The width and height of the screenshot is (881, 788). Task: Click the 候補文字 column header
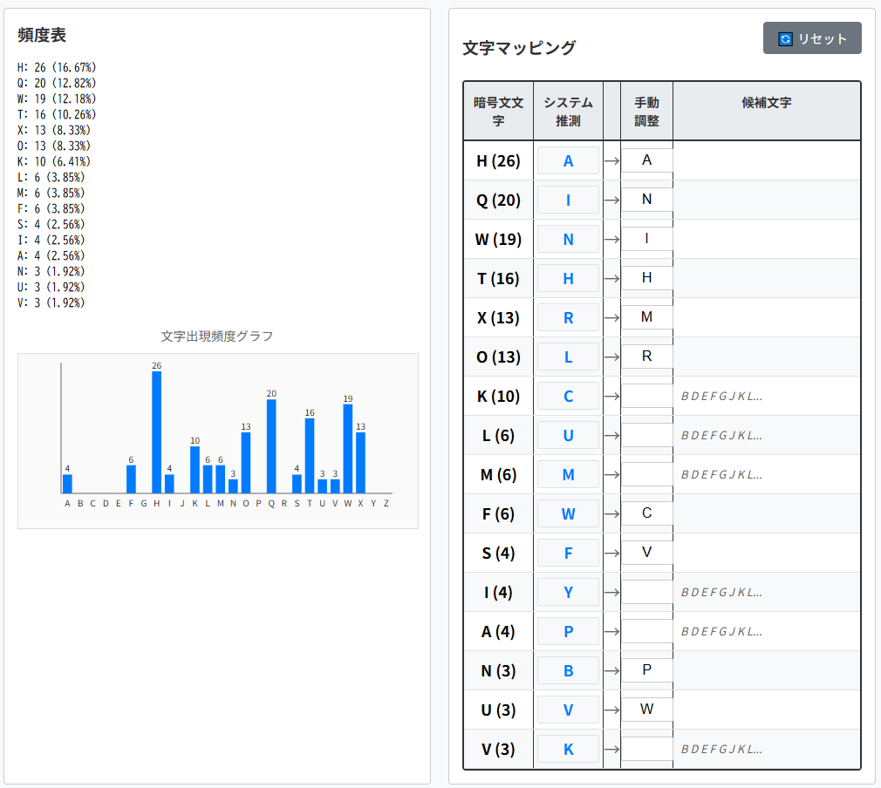pos(766,103)
